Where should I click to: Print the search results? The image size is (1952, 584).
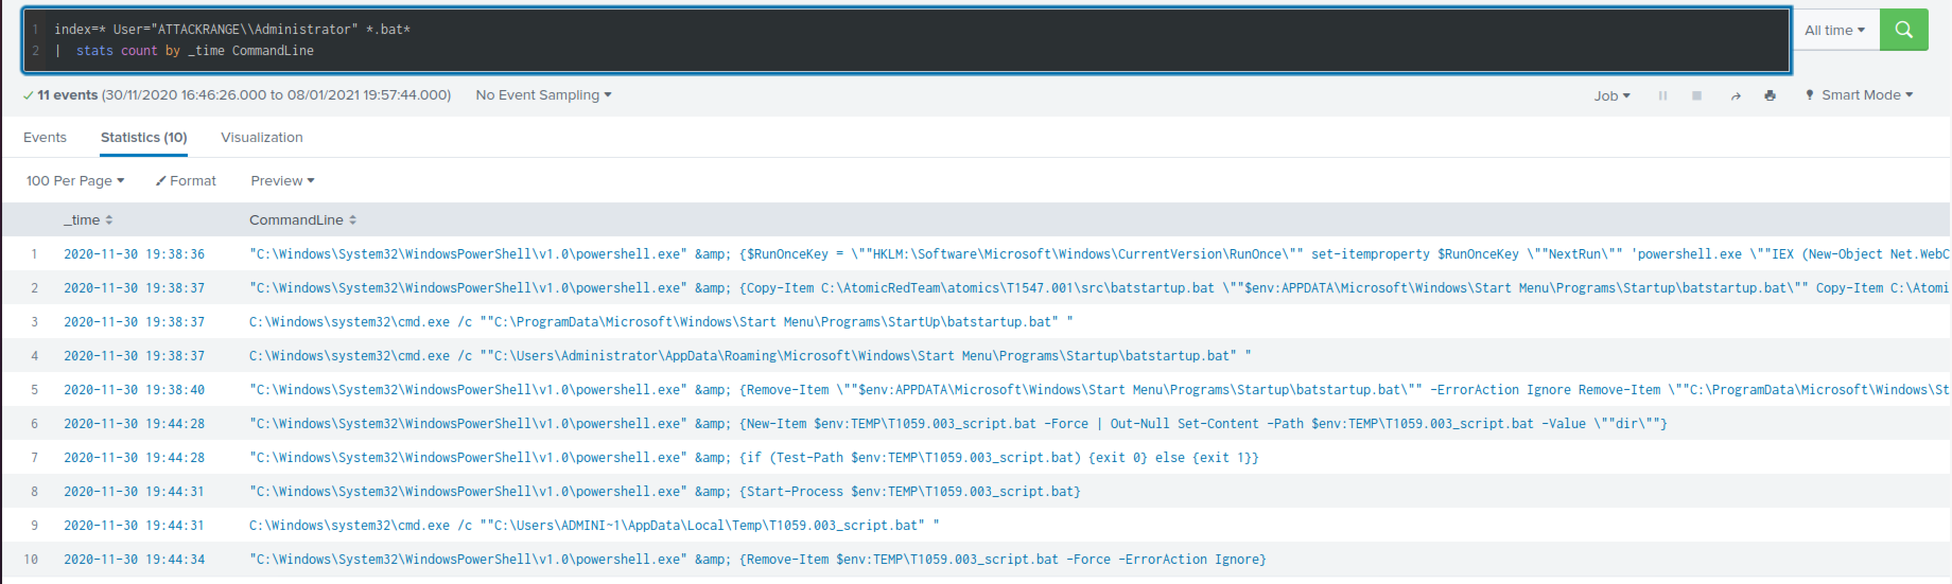click(x=1770, y=95)
